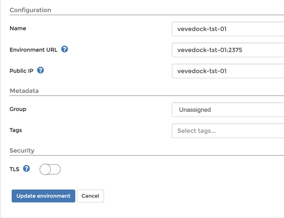Open the Group dropdown showing Unassigned

(228, 110)
